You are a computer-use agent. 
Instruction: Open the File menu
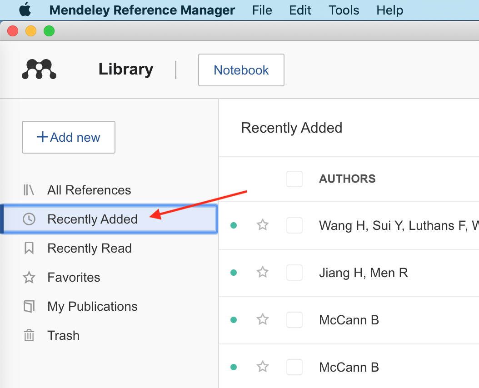[x=262, y=10]
